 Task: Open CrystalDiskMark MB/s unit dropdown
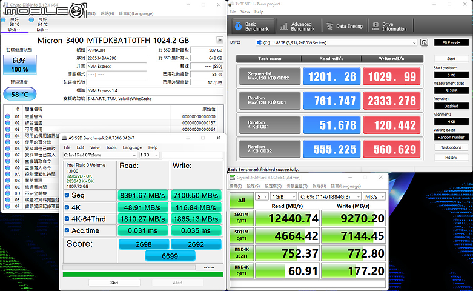pos(374,196)
